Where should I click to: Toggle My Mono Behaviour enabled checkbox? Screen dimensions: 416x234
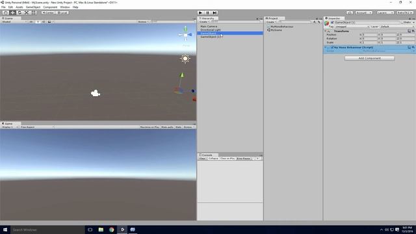332,47
